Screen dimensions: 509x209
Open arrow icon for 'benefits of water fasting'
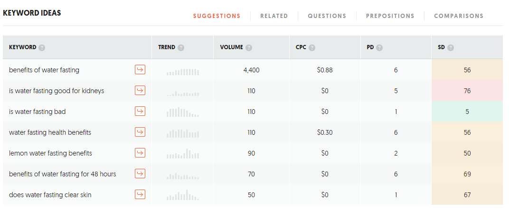[x=140, y=70]
